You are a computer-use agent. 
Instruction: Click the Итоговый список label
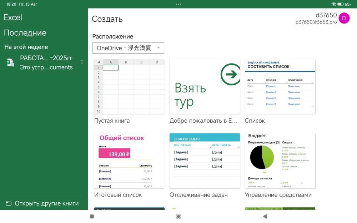(118, 195)
